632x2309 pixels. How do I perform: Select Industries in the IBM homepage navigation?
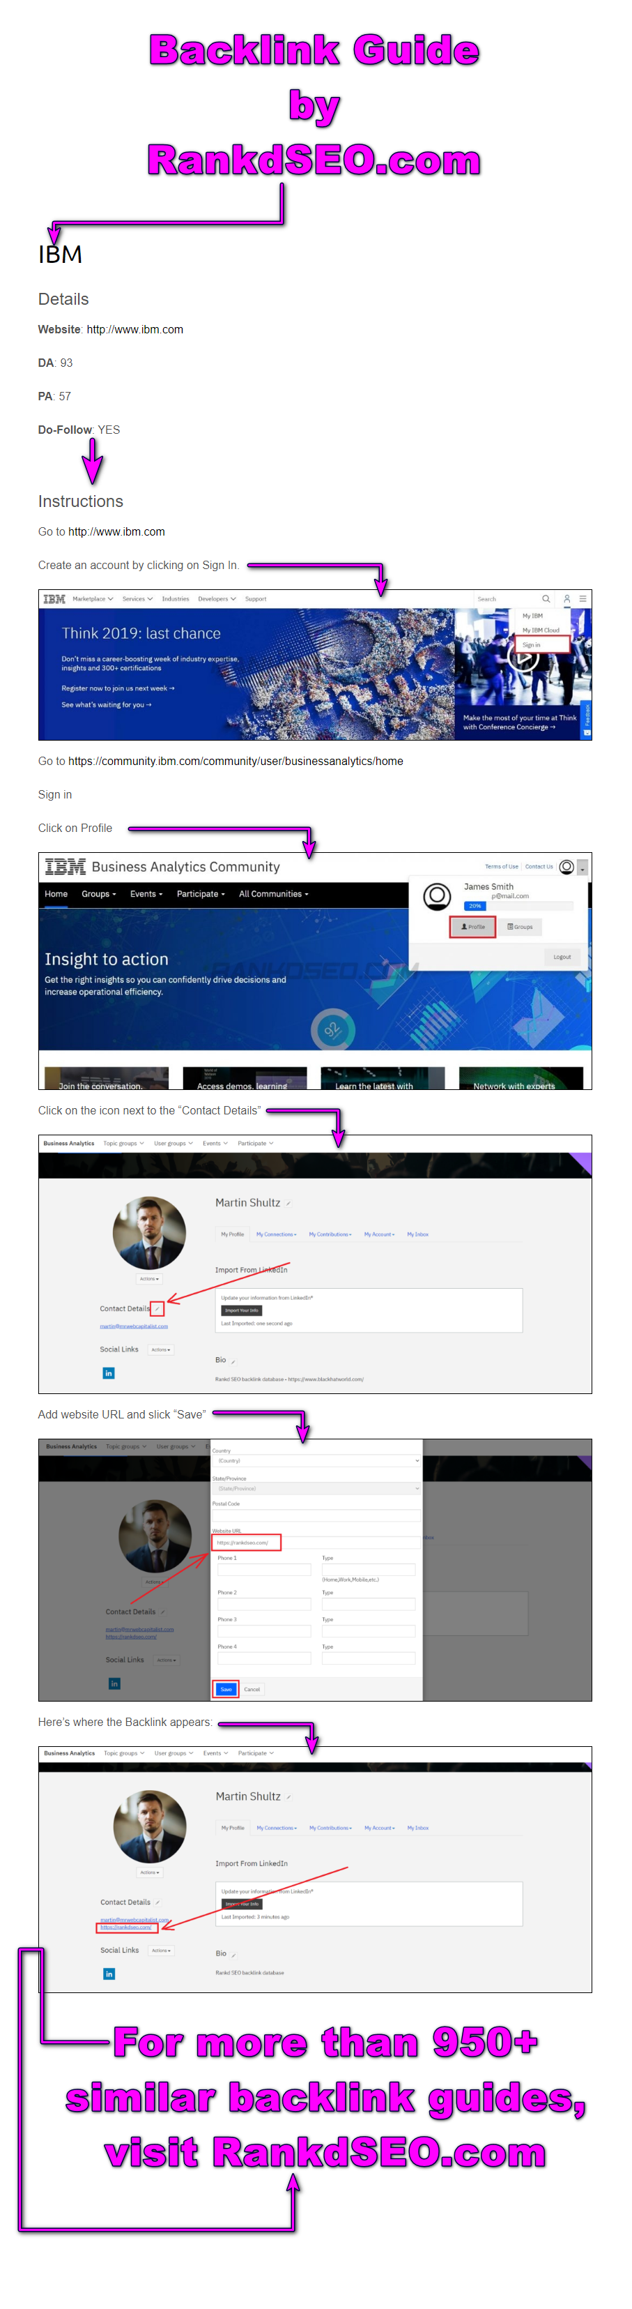coord(176,599)
